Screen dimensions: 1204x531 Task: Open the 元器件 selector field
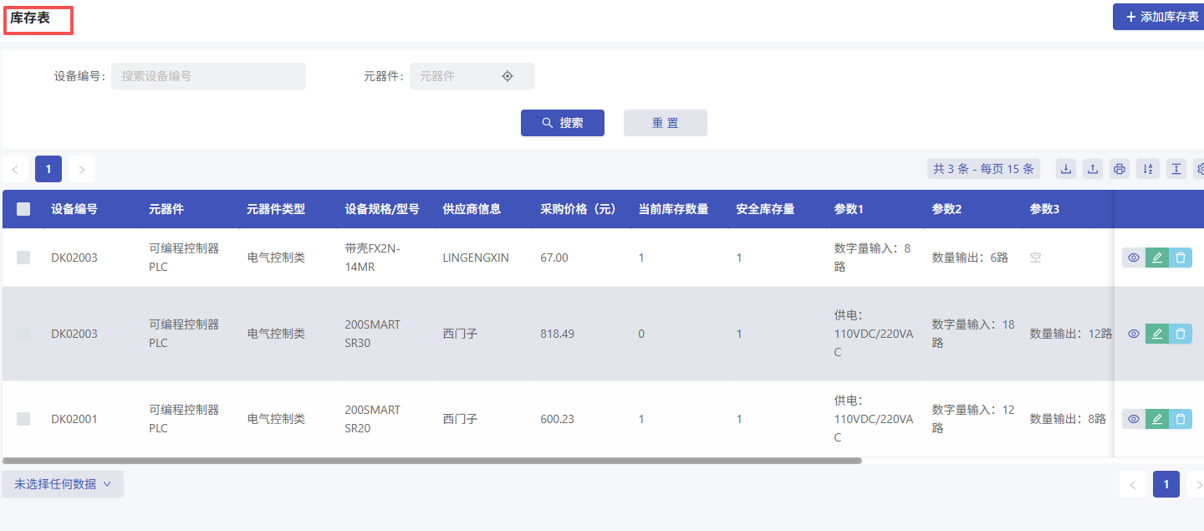(x=460, y=76)
